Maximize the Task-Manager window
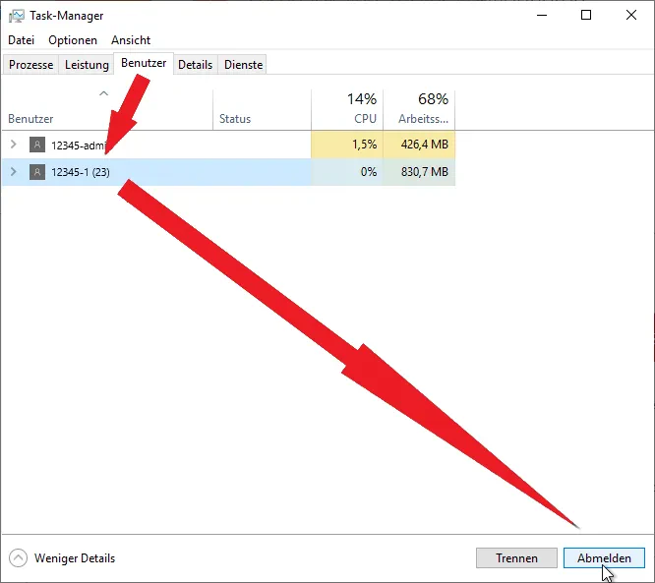This screenshot has width=655, height=583. (x=586, y=16)
